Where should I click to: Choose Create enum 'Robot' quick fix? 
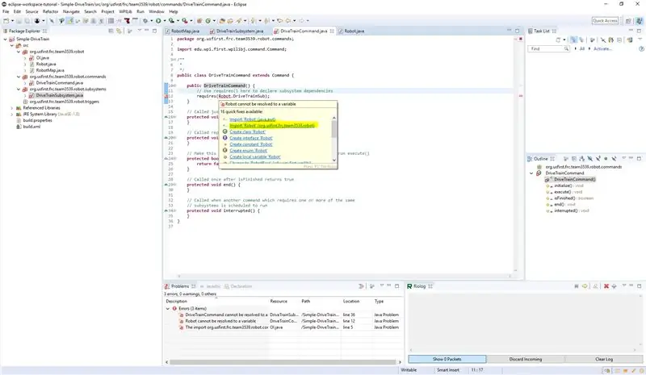pos(249,151)
